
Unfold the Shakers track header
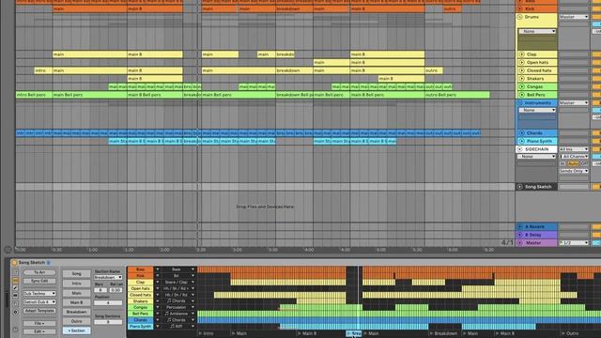point(522,79)
